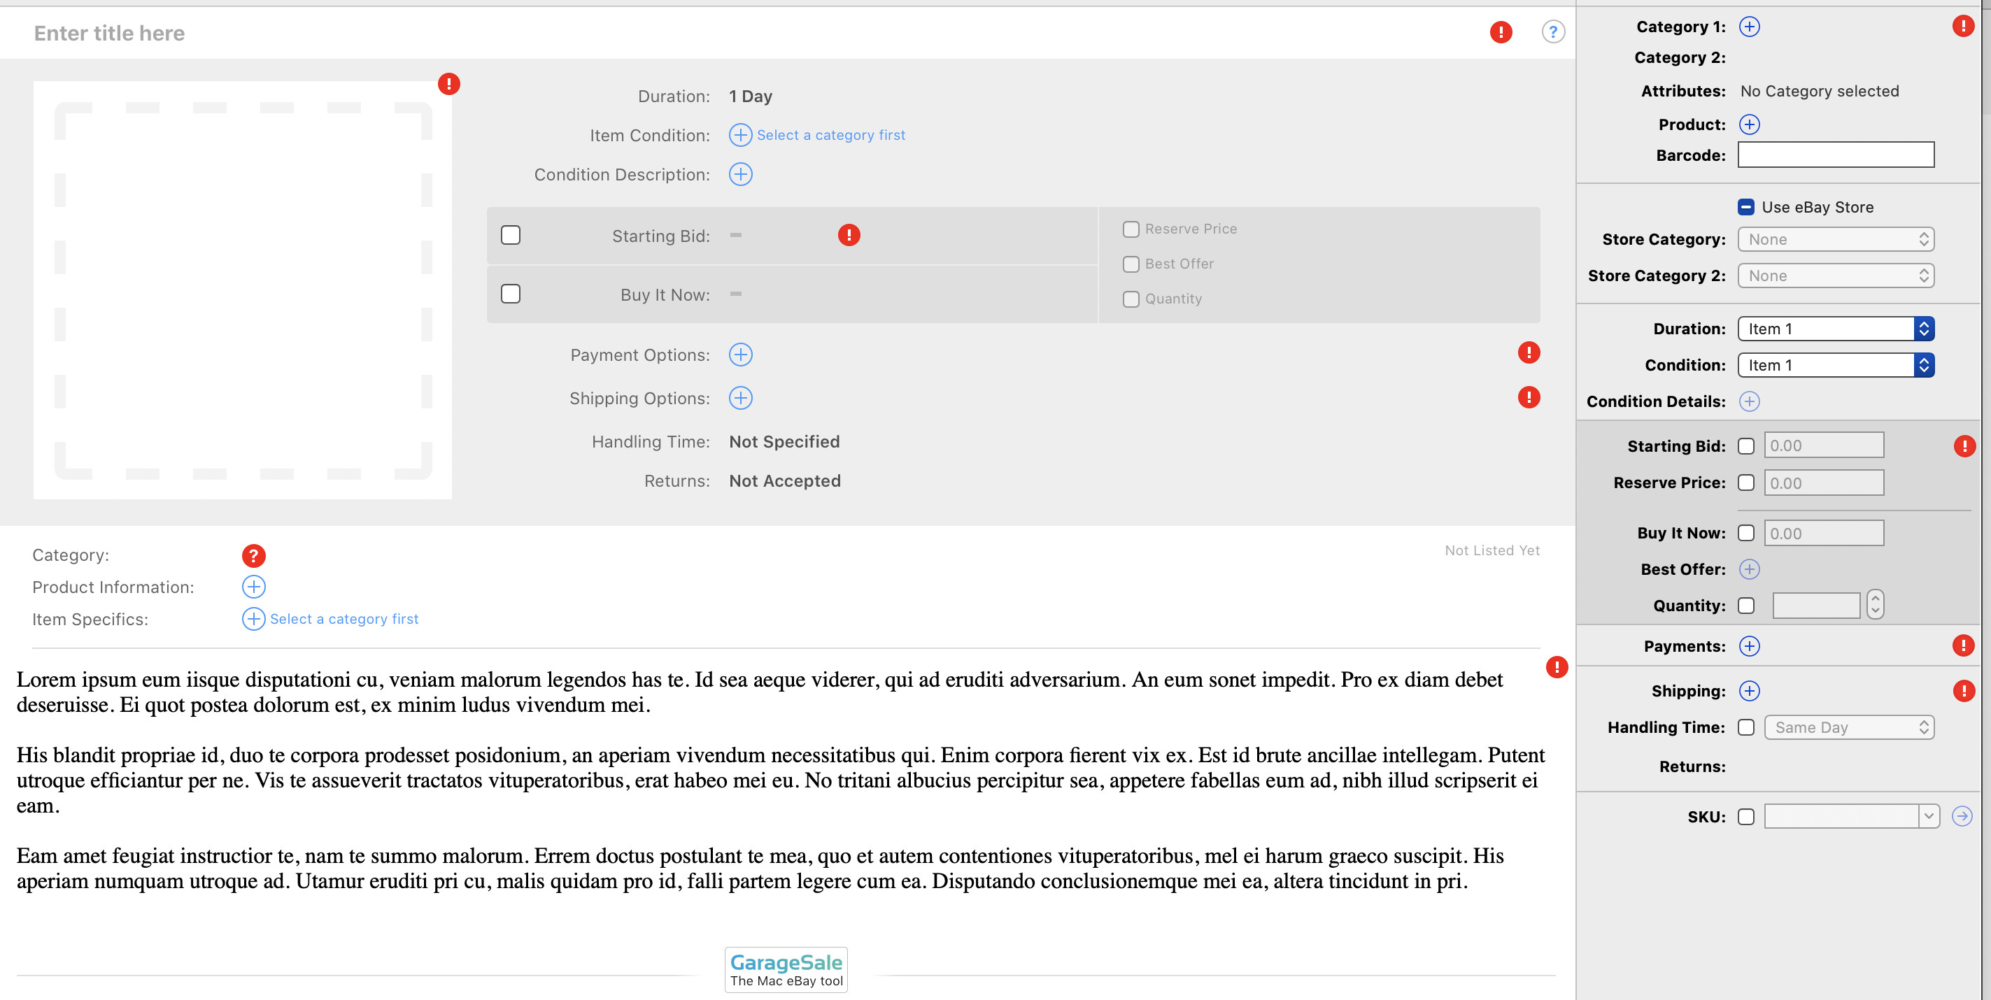Screen dimensions: 1991x1000
Task: Open sidebar Duration dropdown
Action: (x=1835, y=329)
